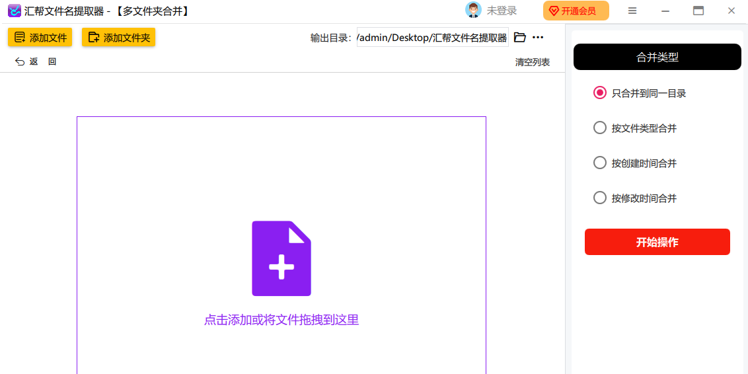This screenshot has width=748, height=374.
Task: Open the output directory browse folder icon
Action: click(x=520, y=38)
